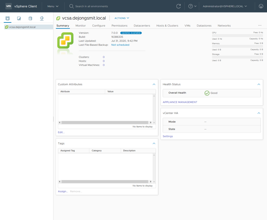Collapse the Custom Attributes panel

point(154,84)
